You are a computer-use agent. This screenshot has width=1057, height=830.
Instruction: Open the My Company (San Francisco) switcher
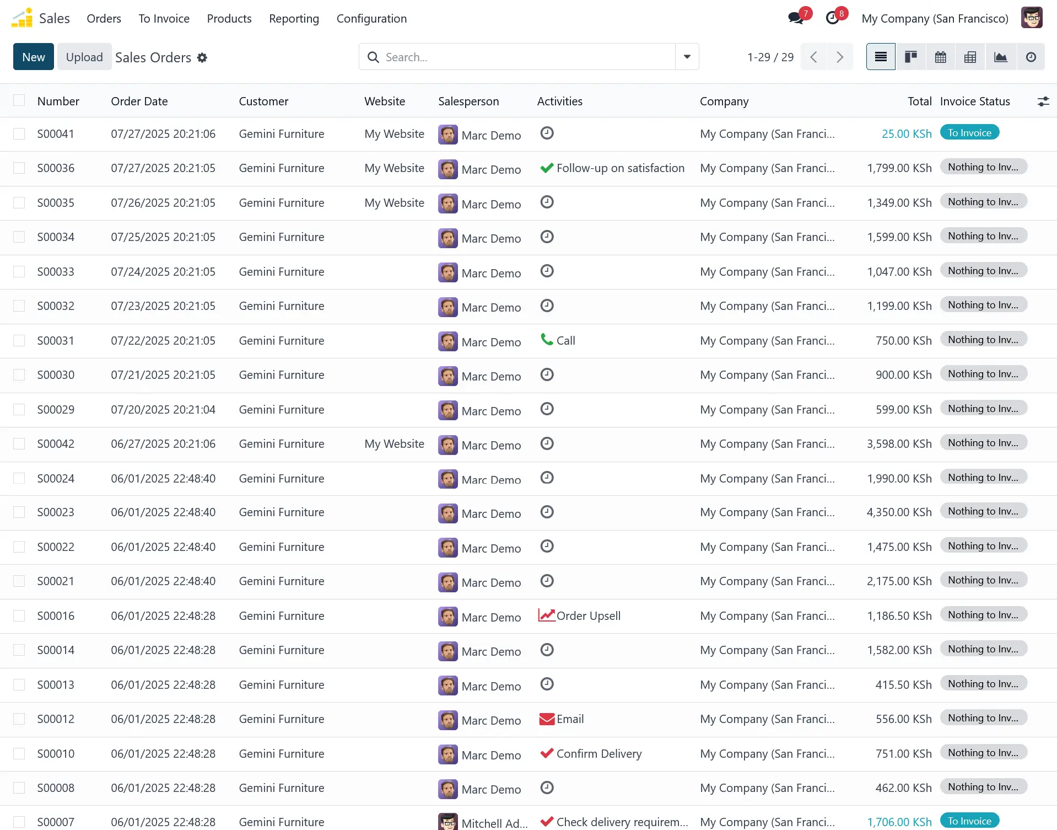[x=935, y=18]
